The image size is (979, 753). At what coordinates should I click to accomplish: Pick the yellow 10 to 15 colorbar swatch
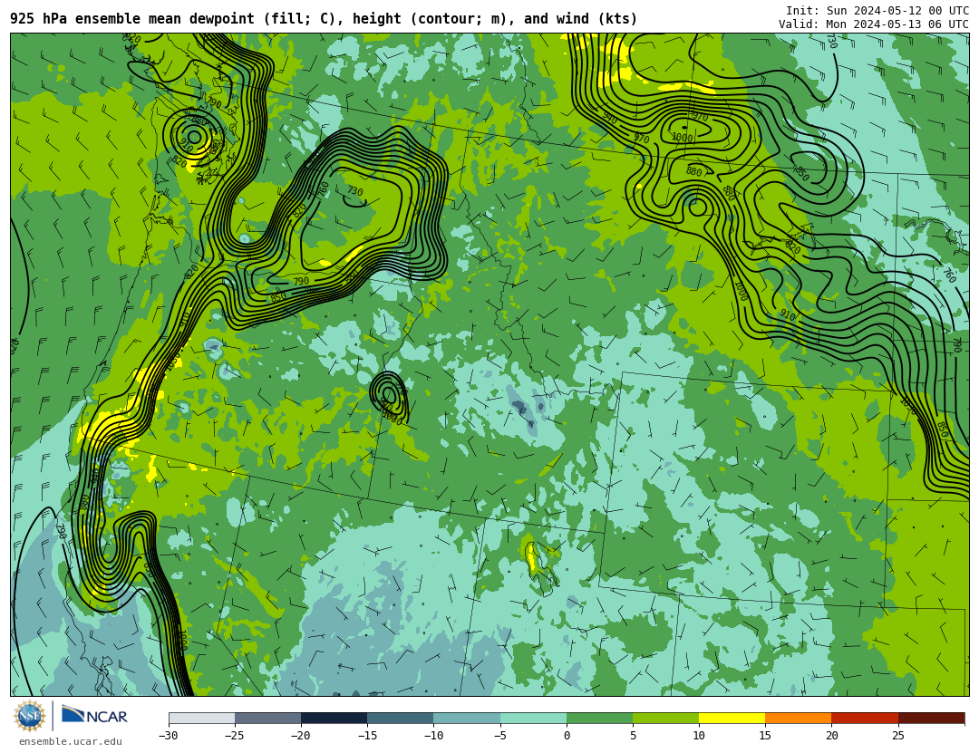[732, 718]
